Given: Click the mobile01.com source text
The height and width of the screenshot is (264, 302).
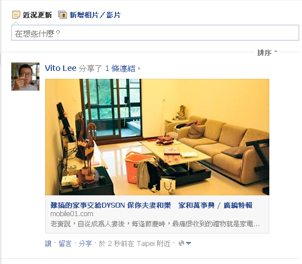Looking at the screenshot, I should pos(72,214).
